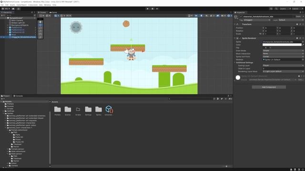Select the Rock object in the Hierarchy
The height and width of the screenshot is (171, 305).
click(14, 35)
